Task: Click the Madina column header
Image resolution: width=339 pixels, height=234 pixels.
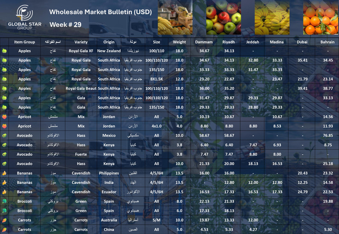Action: [276, 42]
